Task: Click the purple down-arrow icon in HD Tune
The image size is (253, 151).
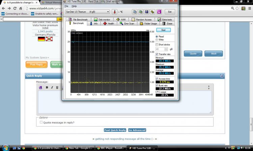Action: coord(159,12)
